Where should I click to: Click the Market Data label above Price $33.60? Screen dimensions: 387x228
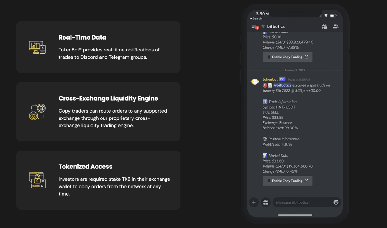pyautogui.click(x=278, y=156)
